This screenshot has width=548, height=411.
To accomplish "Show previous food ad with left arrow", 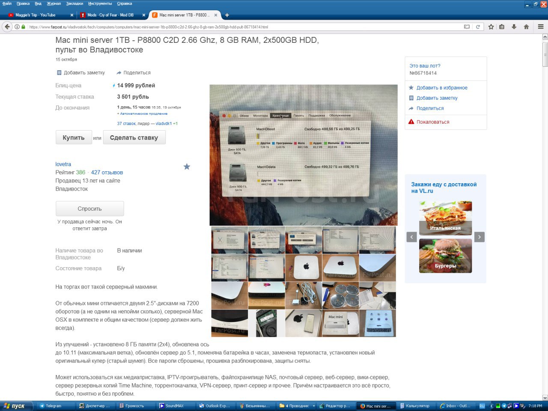I will coord(411,237).
